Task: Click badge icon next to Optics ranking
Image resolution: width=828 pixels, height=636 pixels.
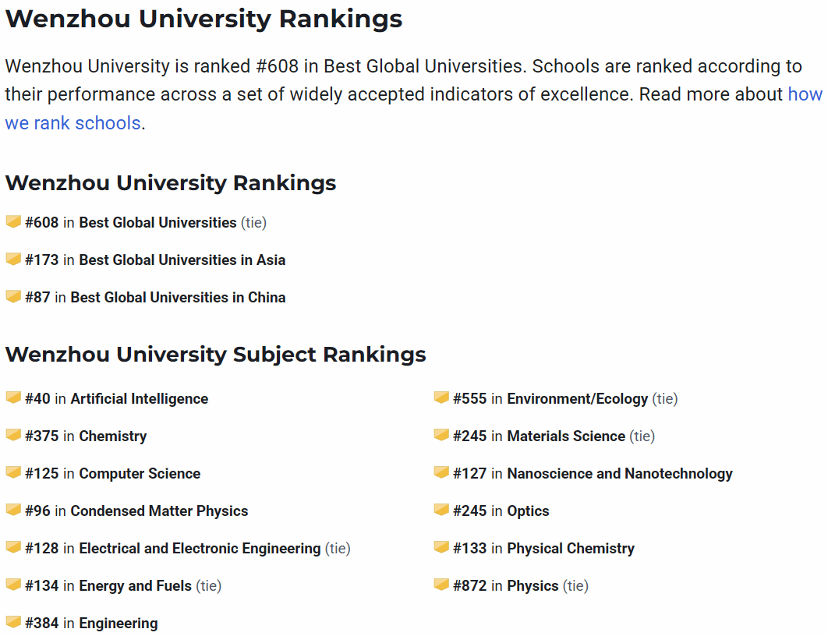Action: (x=441, y=510)
